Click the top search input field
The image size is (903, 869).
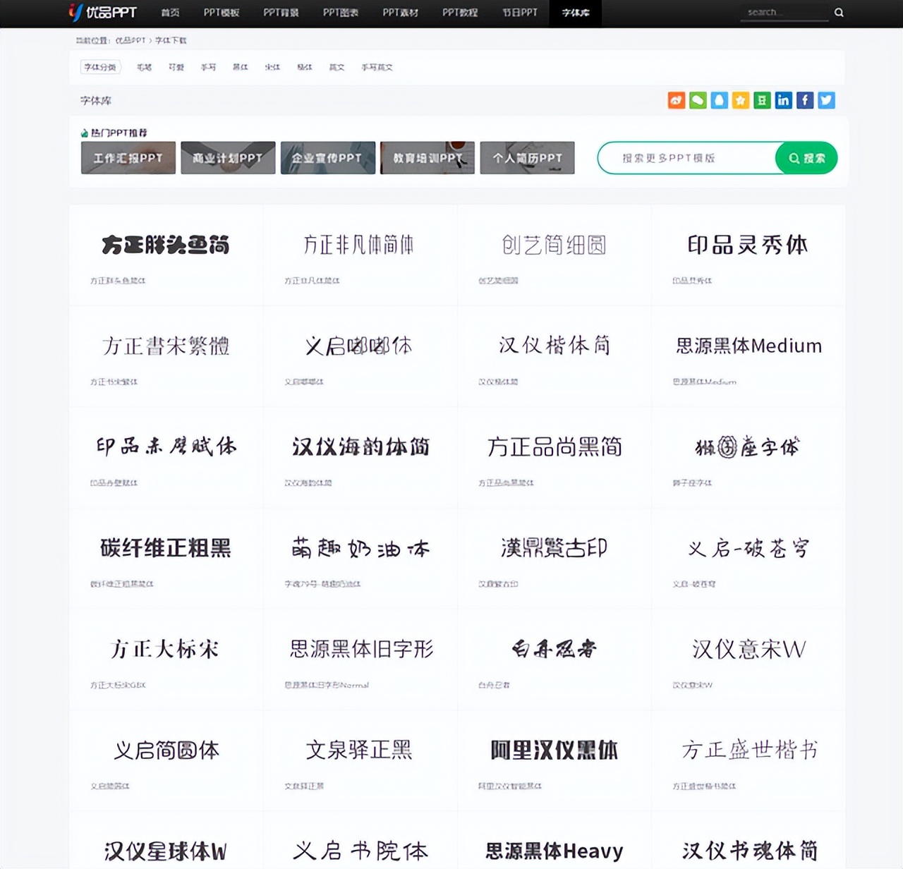pyautogui.click(x=784, y=12)
